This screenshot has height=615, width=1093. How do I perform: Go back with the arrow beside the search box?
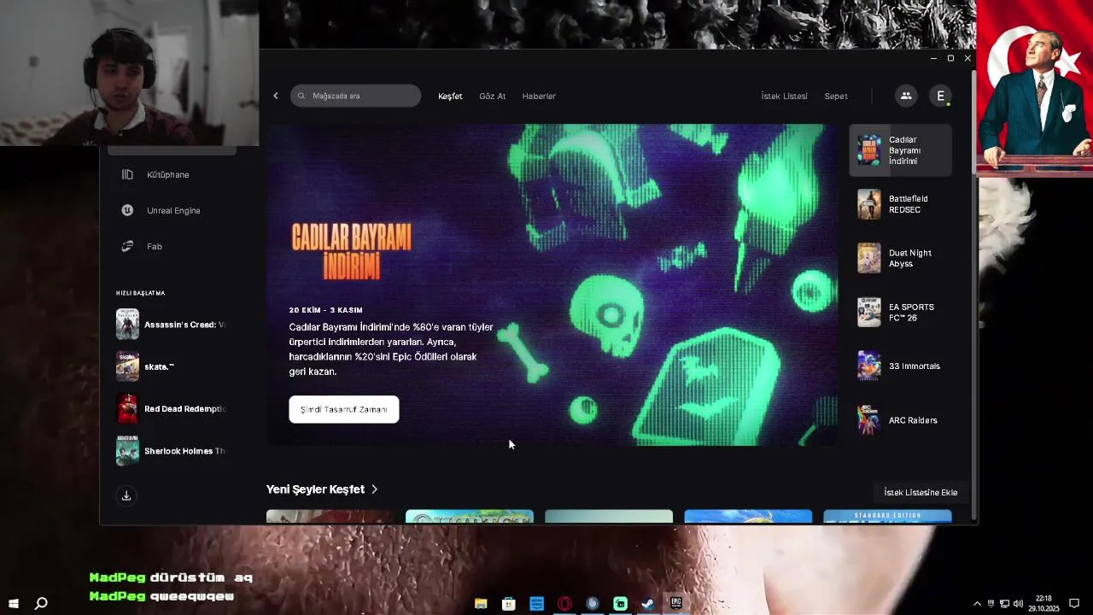[275, 96]
